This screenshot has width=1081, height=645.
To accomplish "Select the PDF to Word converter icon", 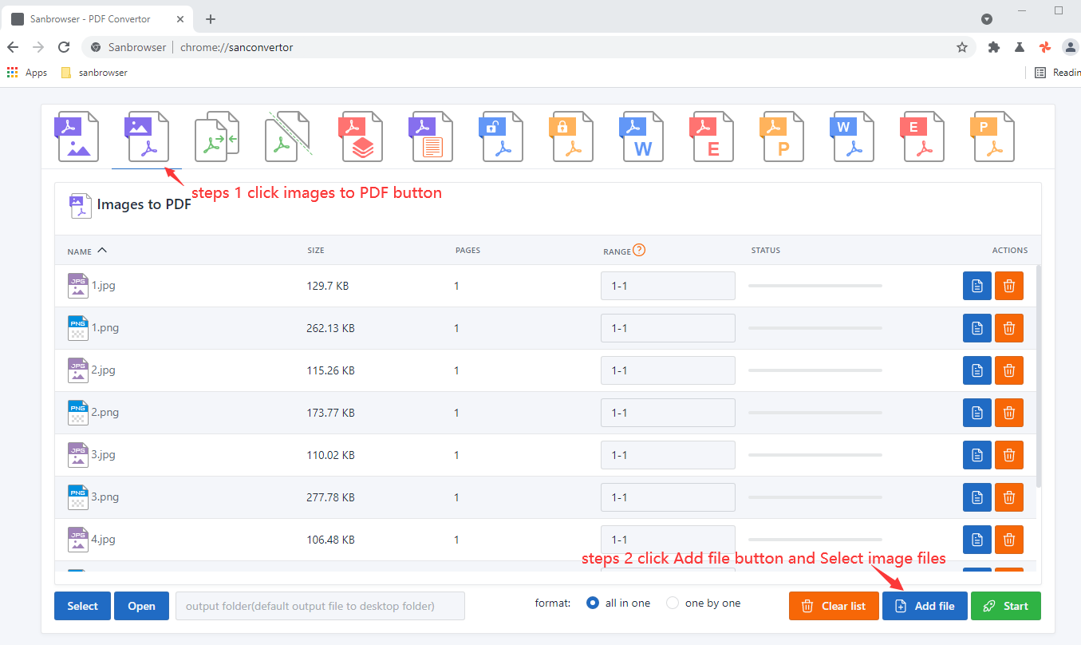I will click(641, 136).
